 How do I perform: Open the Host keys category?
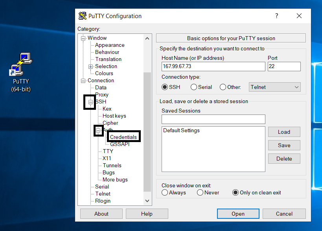[x=114, y=116]
